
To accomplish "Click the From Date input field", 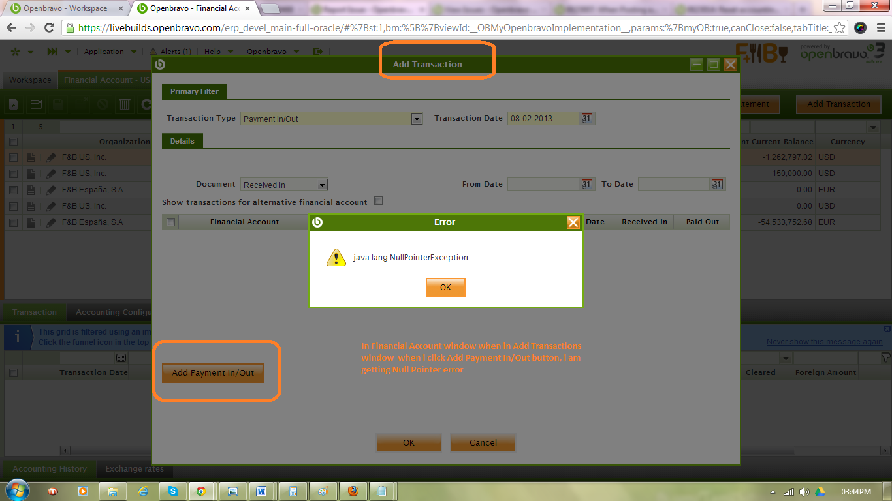I will pyautogui.click(x=543, y=185).
